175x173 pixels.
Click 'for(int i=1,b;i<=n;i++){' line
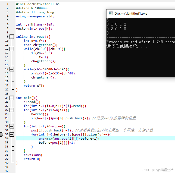tap(46, 110)
